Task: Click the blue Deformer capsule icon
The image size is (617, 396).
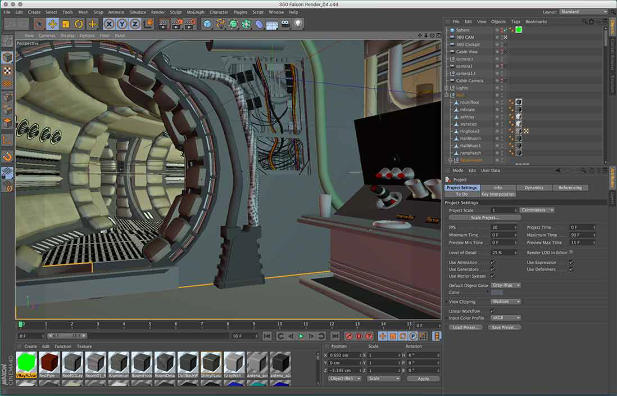Action: click(x=259, y=24)
